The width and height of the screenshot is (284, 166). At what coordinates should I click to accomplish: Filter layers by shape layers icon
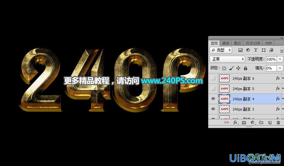coord(263,50)
